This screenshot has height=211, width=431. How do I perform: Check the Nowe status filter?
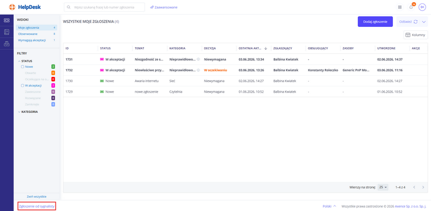point(23,67)
